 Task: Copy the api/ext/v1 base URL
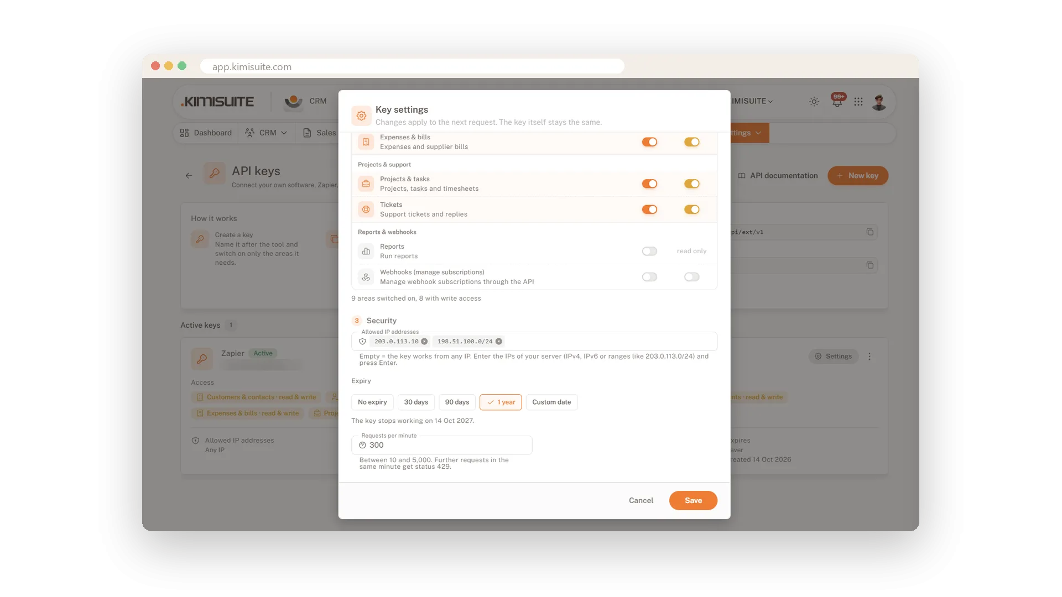[870, 232]
